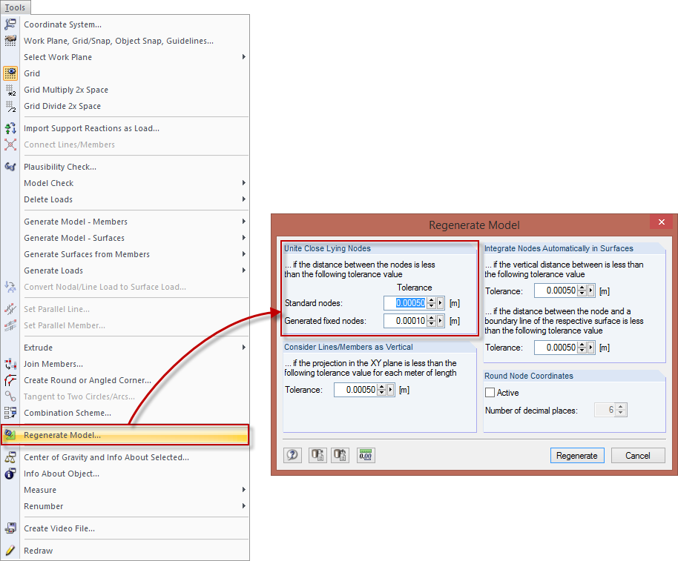The image size is (678, 561).
Task: Click the second copy-settings icon beside units button
Action: (340, 455)
